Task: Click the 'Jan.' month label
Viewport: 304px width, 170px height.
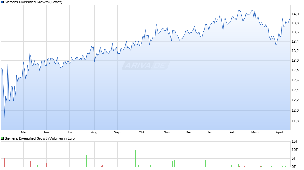Action: coord(210,133)
